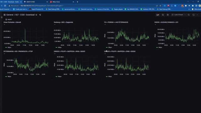
Task: Open the dashboards grid icon next to General
Action: (x=4, y=15)
